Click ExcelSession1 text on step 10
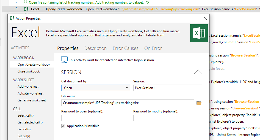 coord(245,9)
